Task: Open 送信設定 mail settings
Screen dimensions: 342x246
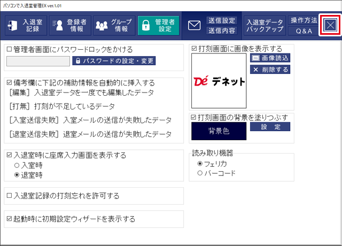Action: (222, 20)
